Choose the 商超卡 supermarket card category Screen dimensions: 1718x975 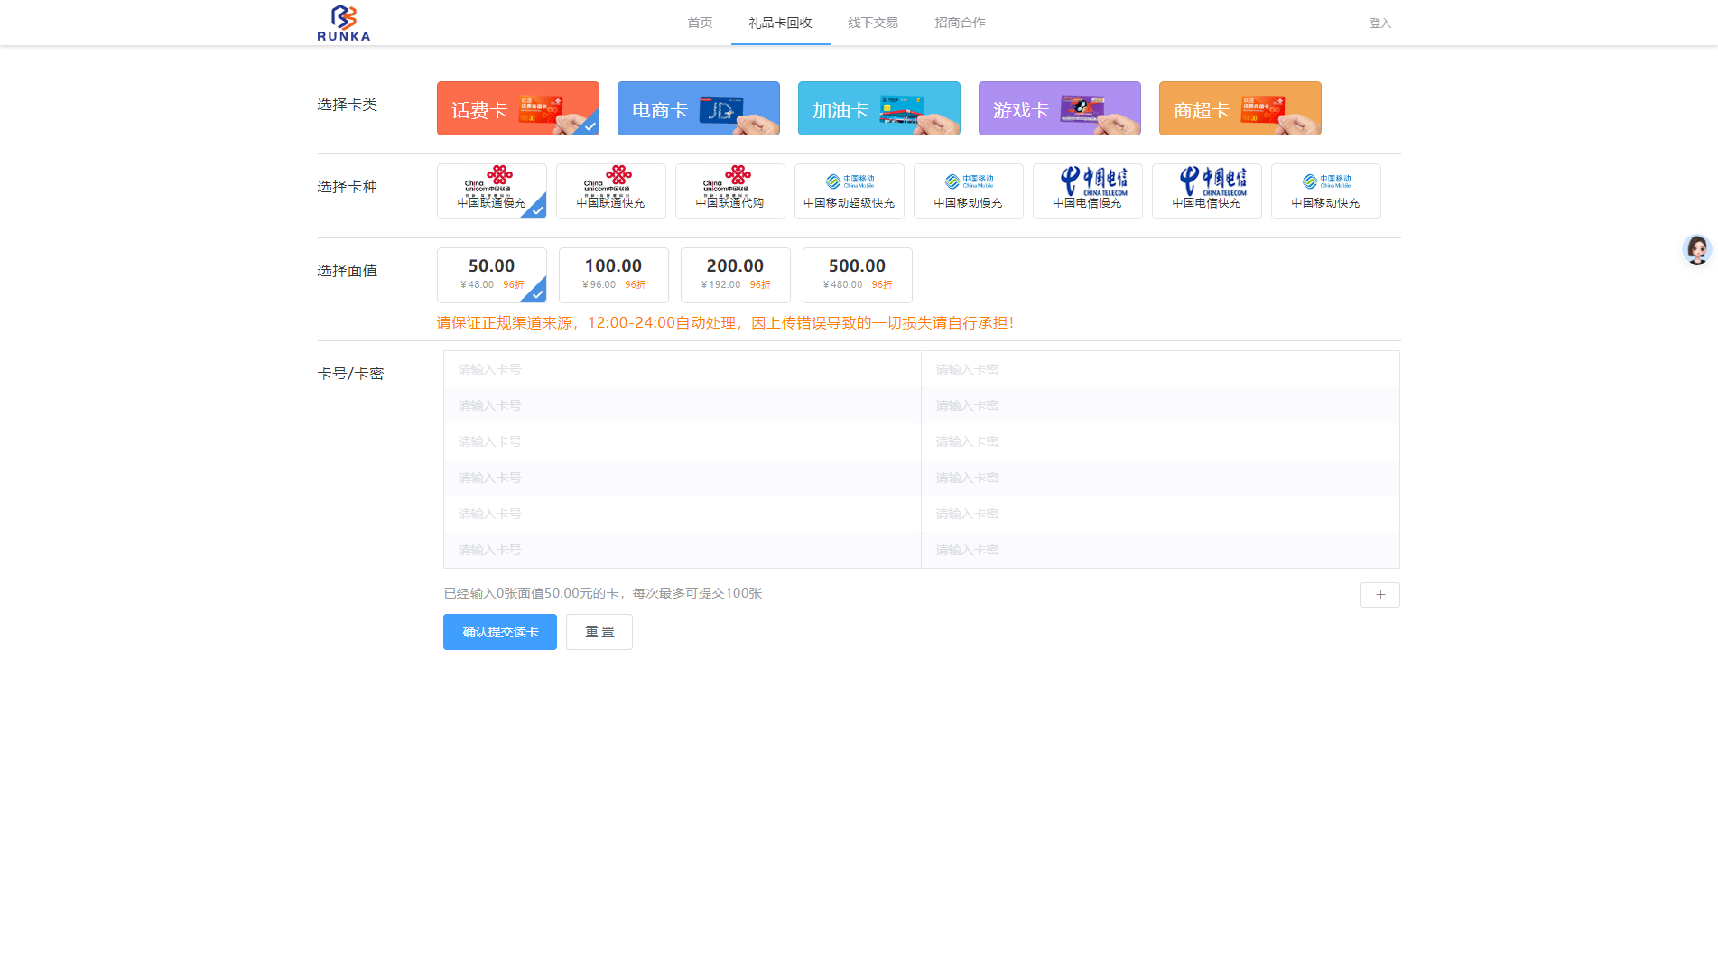coord(1240,108)
